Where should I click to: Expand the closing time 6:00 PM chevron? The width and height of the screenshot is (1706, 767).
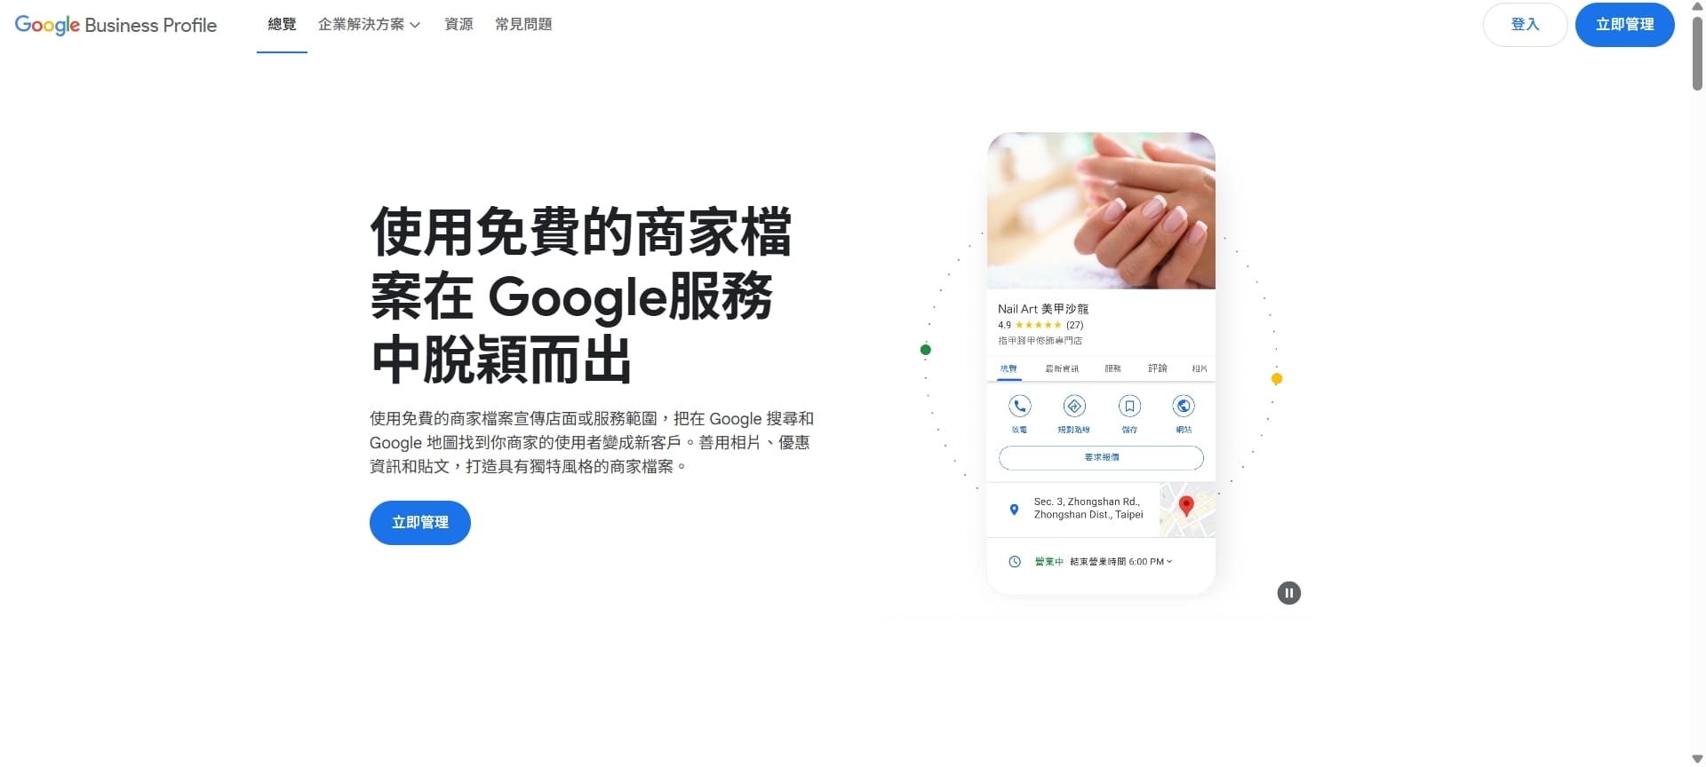tap(1169, 561)
